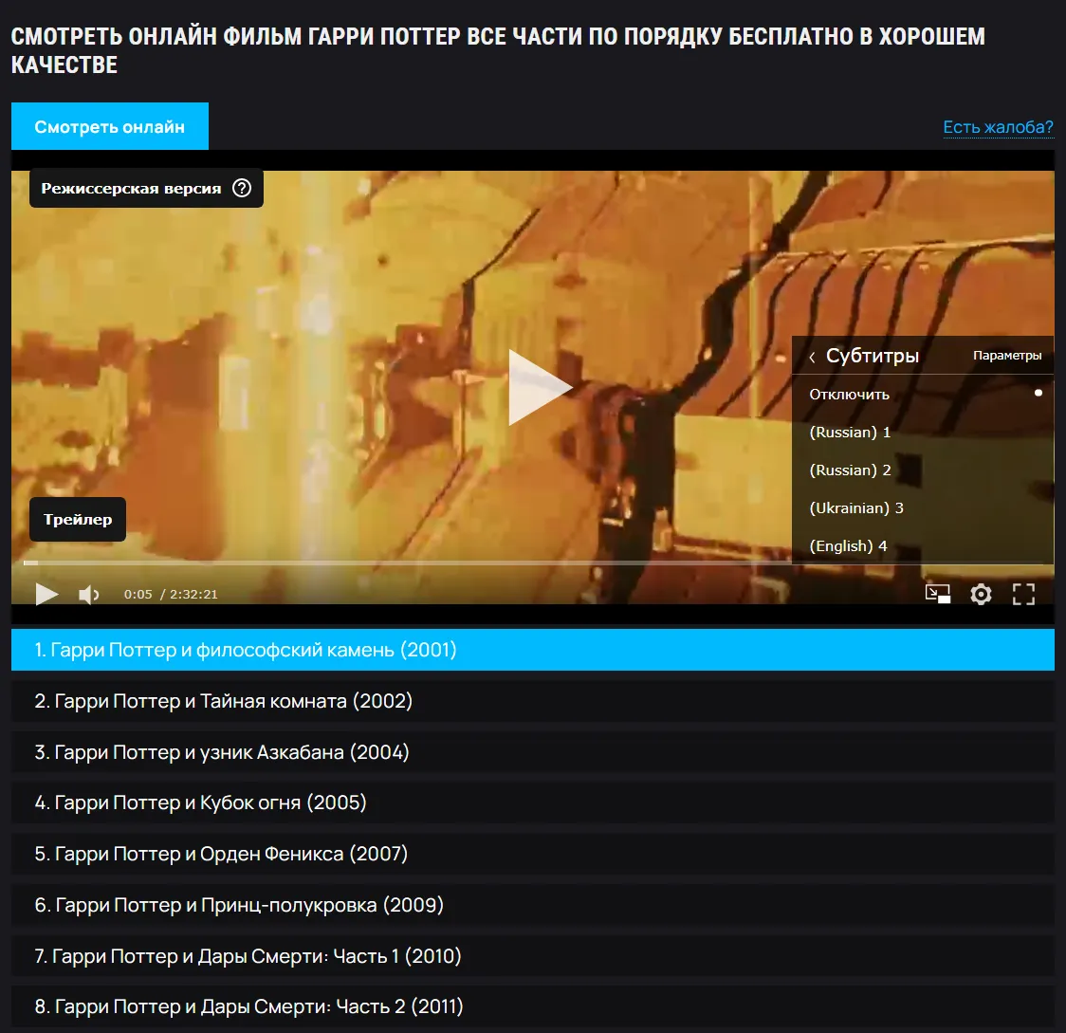Mute the video volume speaker icon

pos(88,595)
